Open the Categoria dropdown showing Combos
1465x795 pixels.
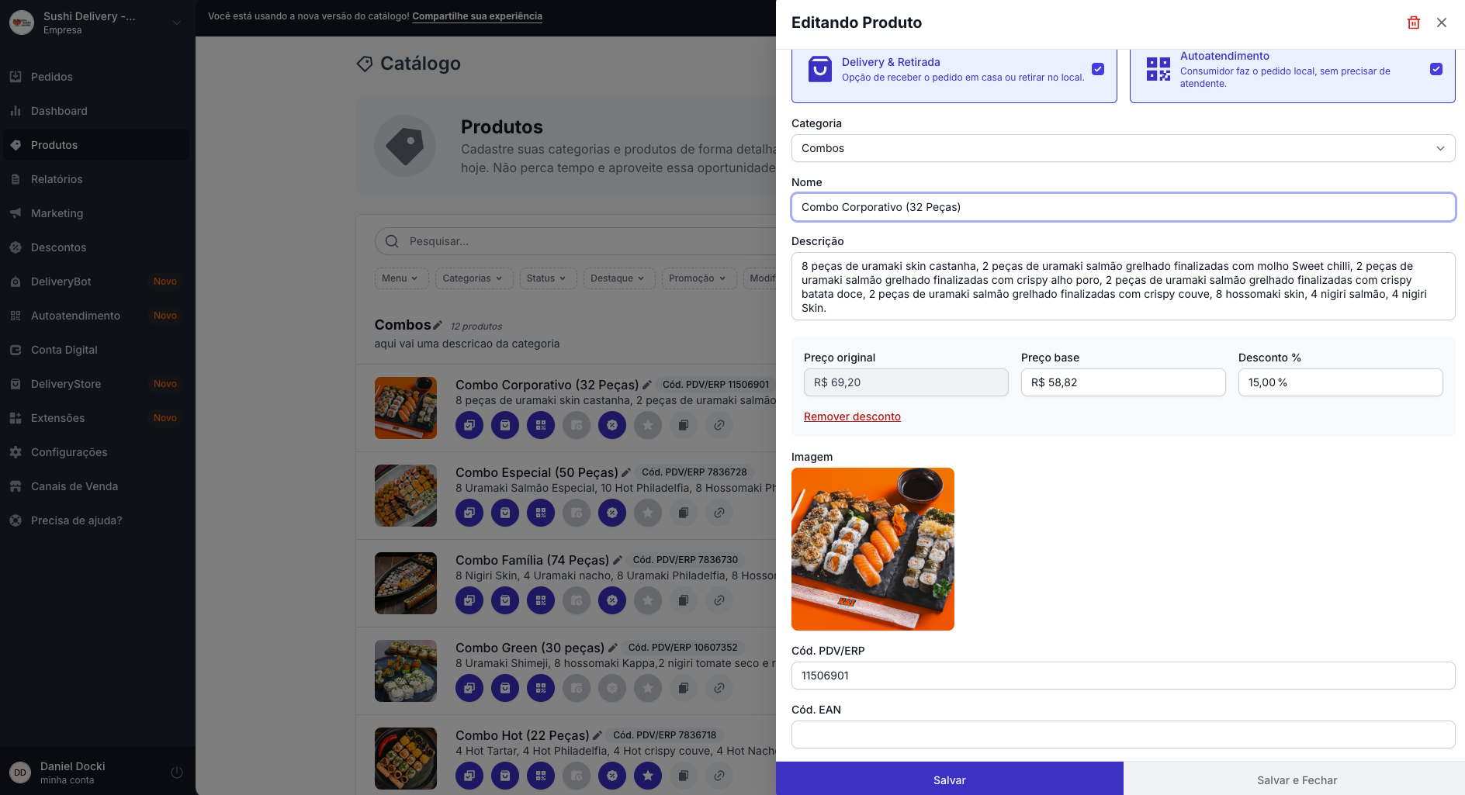[1123, 148]
